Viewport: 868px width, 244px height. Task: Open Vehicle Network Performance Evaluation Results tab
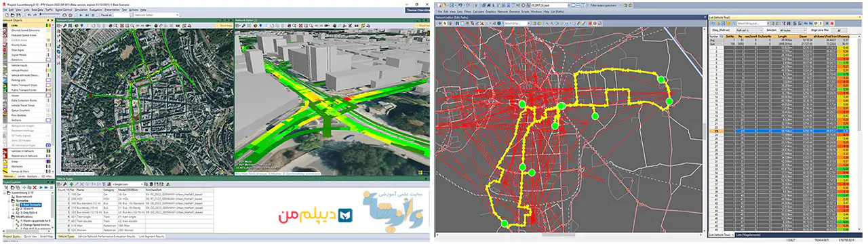tap(106, 237)
